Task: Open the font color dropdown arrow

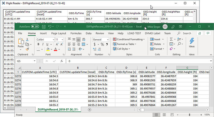Action: pyautogui.click(x=59, y=49)
